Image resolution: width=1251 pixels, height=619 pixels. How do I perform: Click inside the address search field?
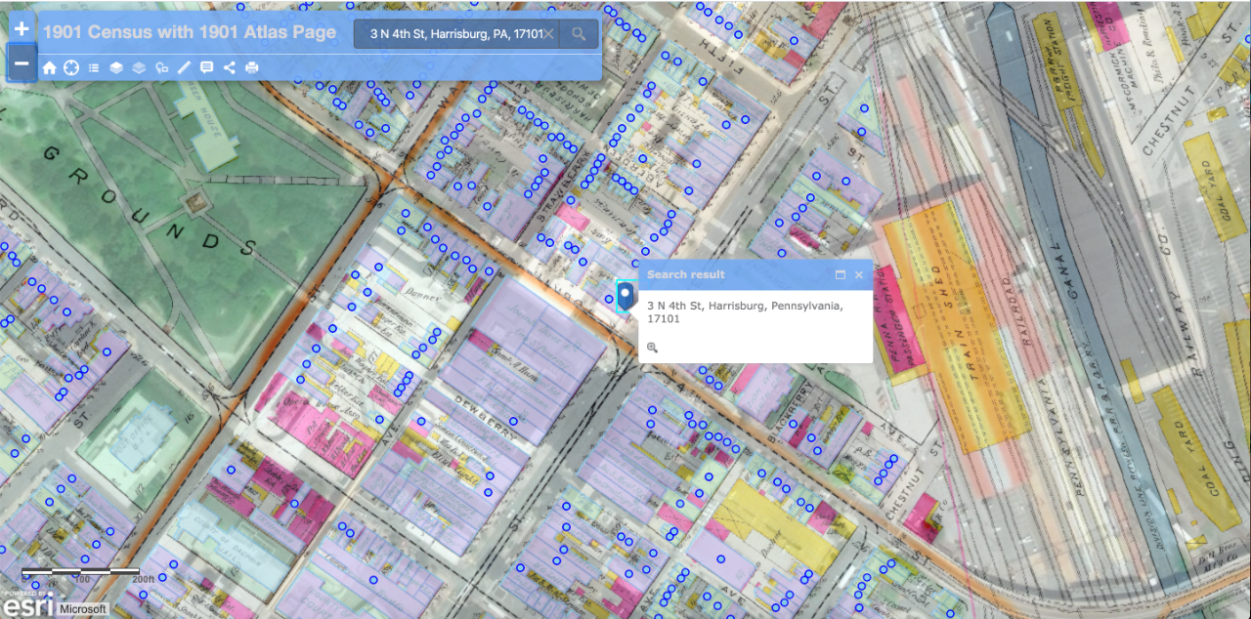pyautogui.click(x=450, y=34)
